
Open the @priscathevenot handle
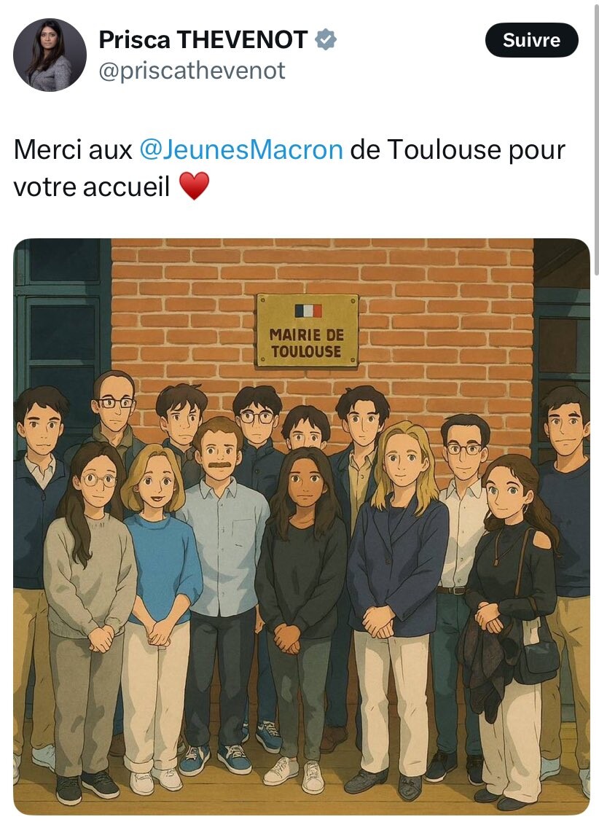click(x=192, y=71)
